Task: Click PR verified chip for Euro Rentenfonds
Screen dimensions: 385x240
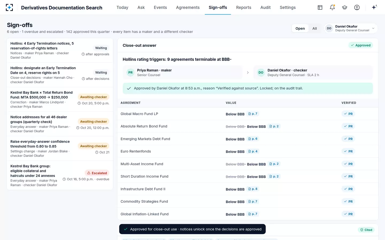Action: [x=348, y=151]
